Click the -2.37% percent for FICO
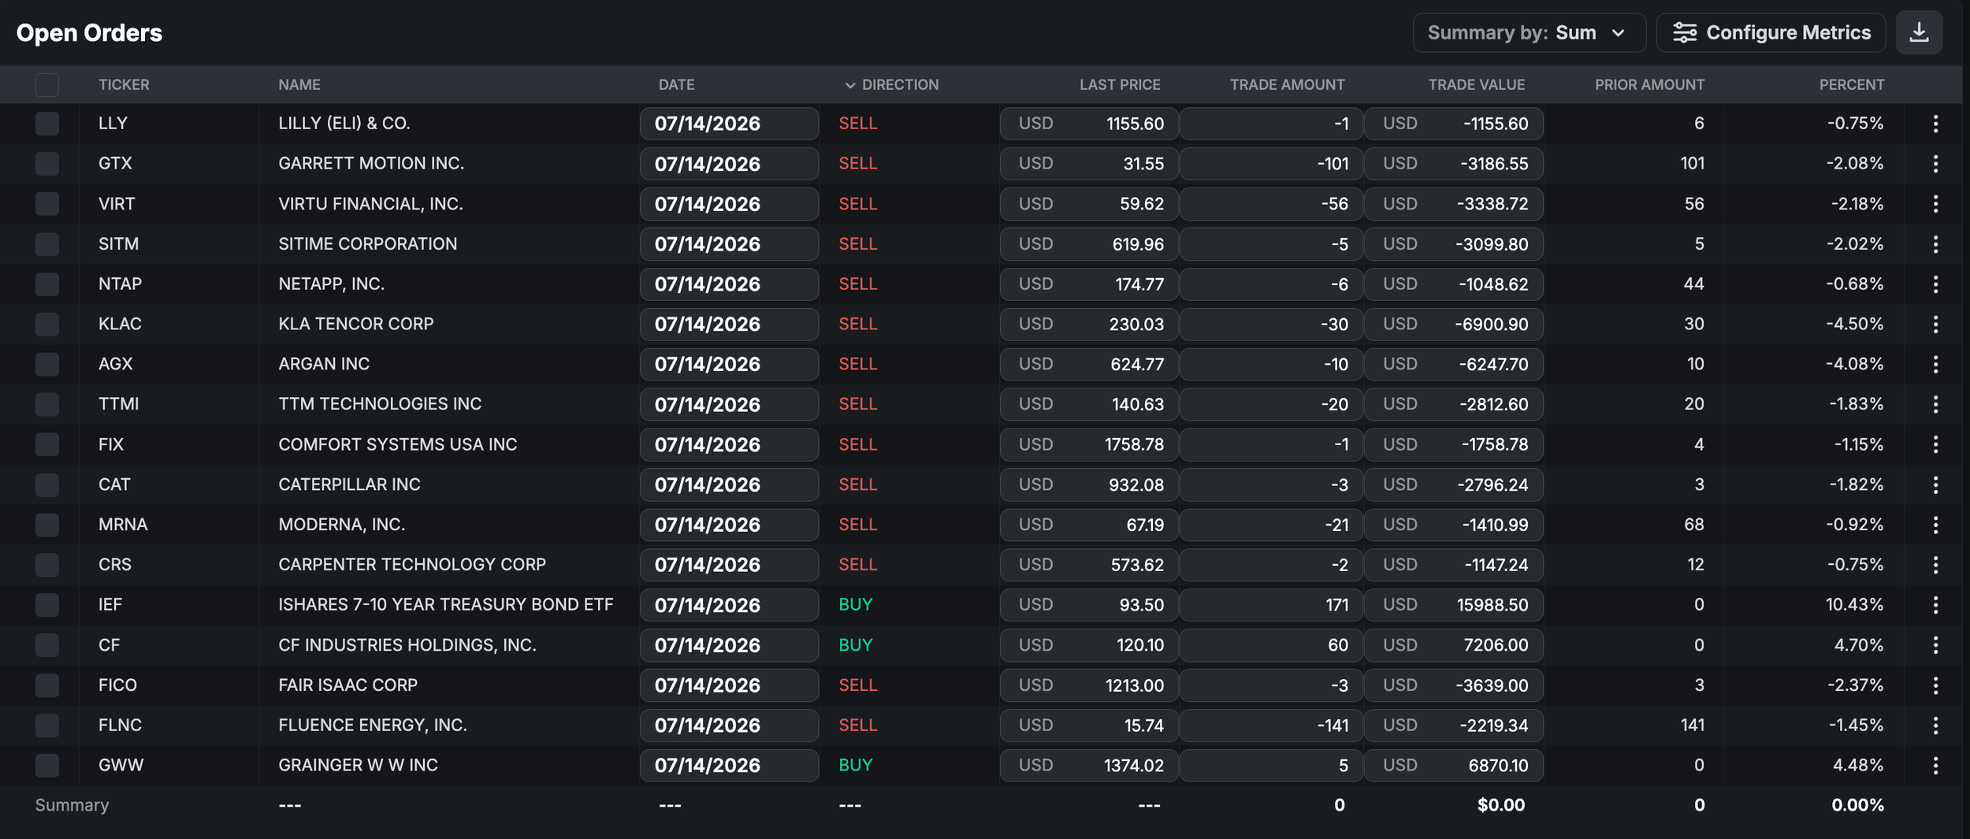1970x839 pixels. 1855,685
